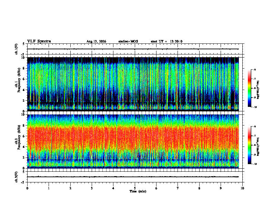Click the ch.1 color scale bar
Viewport: 273px width, 211px height.
pos(249,88)
